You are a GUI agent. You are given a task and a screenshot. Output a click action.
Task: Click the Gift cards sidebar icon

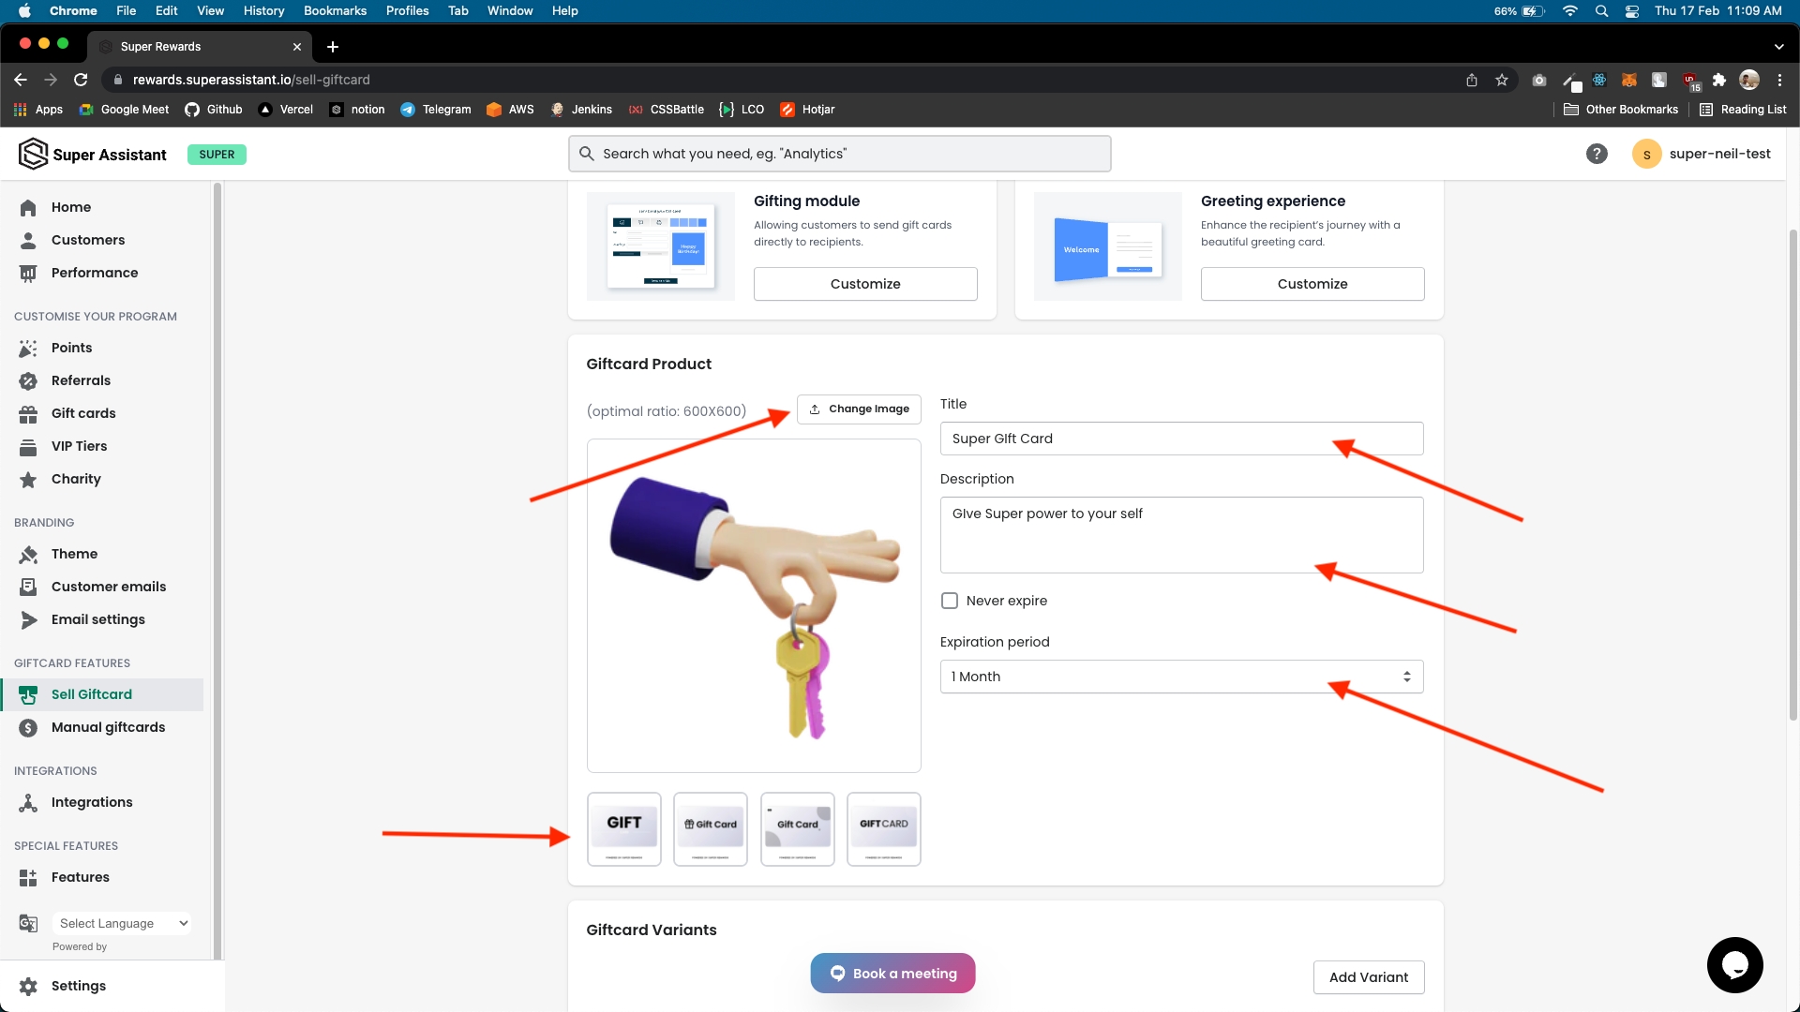(28, 413)
